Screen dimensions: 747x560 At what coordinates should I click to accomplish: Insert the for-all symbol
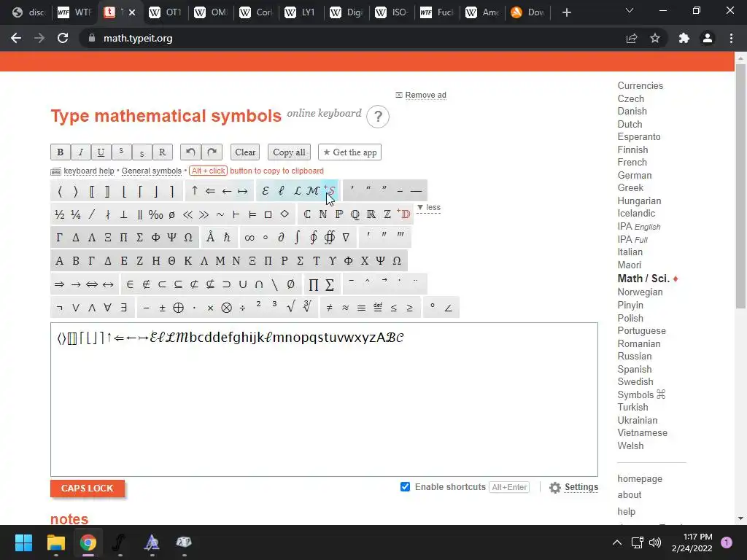click(x=108, y=308)
